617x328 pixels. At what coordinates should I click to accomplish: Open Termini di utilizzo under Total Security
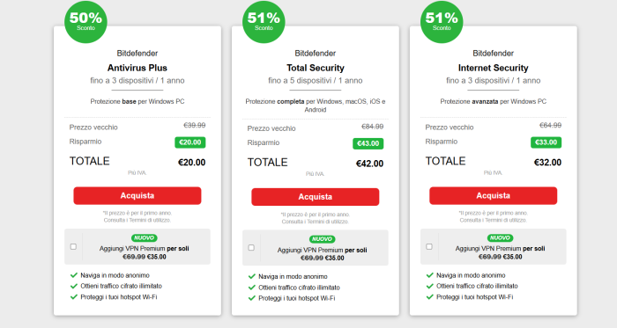pos(328,222)
